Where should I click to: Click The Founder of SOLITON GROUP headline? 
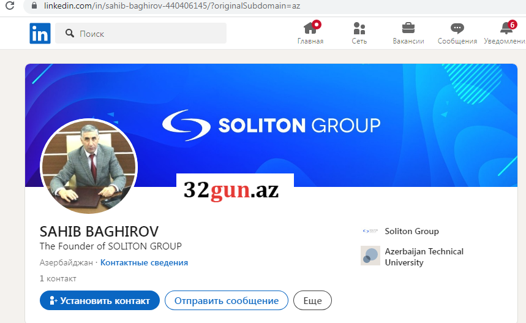tap(111, 246)
